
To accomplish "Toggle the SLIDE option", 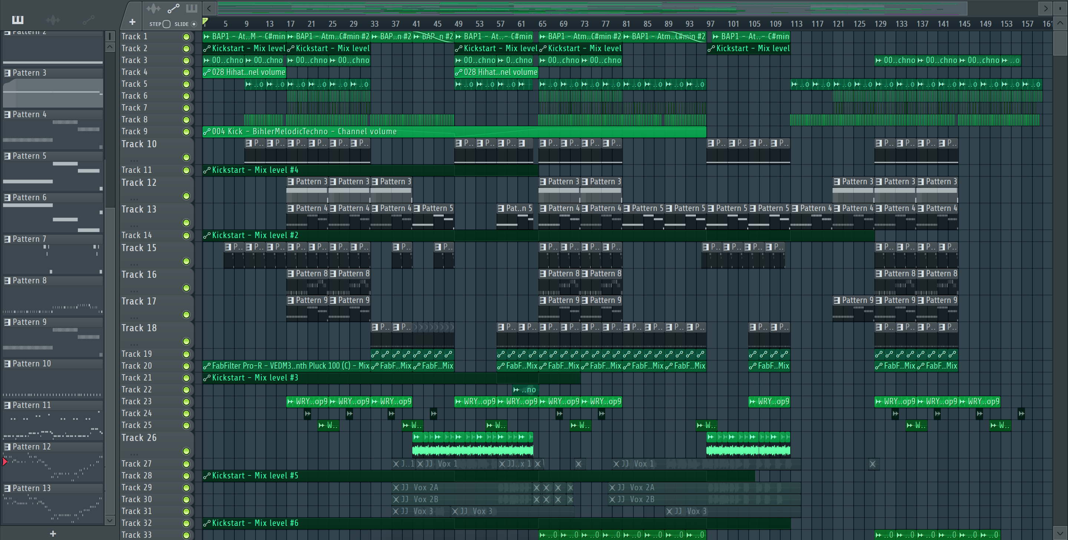I will coord(194,24).
